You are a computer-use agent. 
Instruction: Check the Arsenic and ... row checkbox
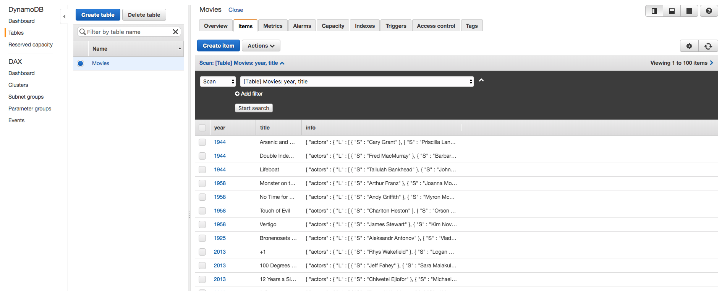click(x=202, y=142)
